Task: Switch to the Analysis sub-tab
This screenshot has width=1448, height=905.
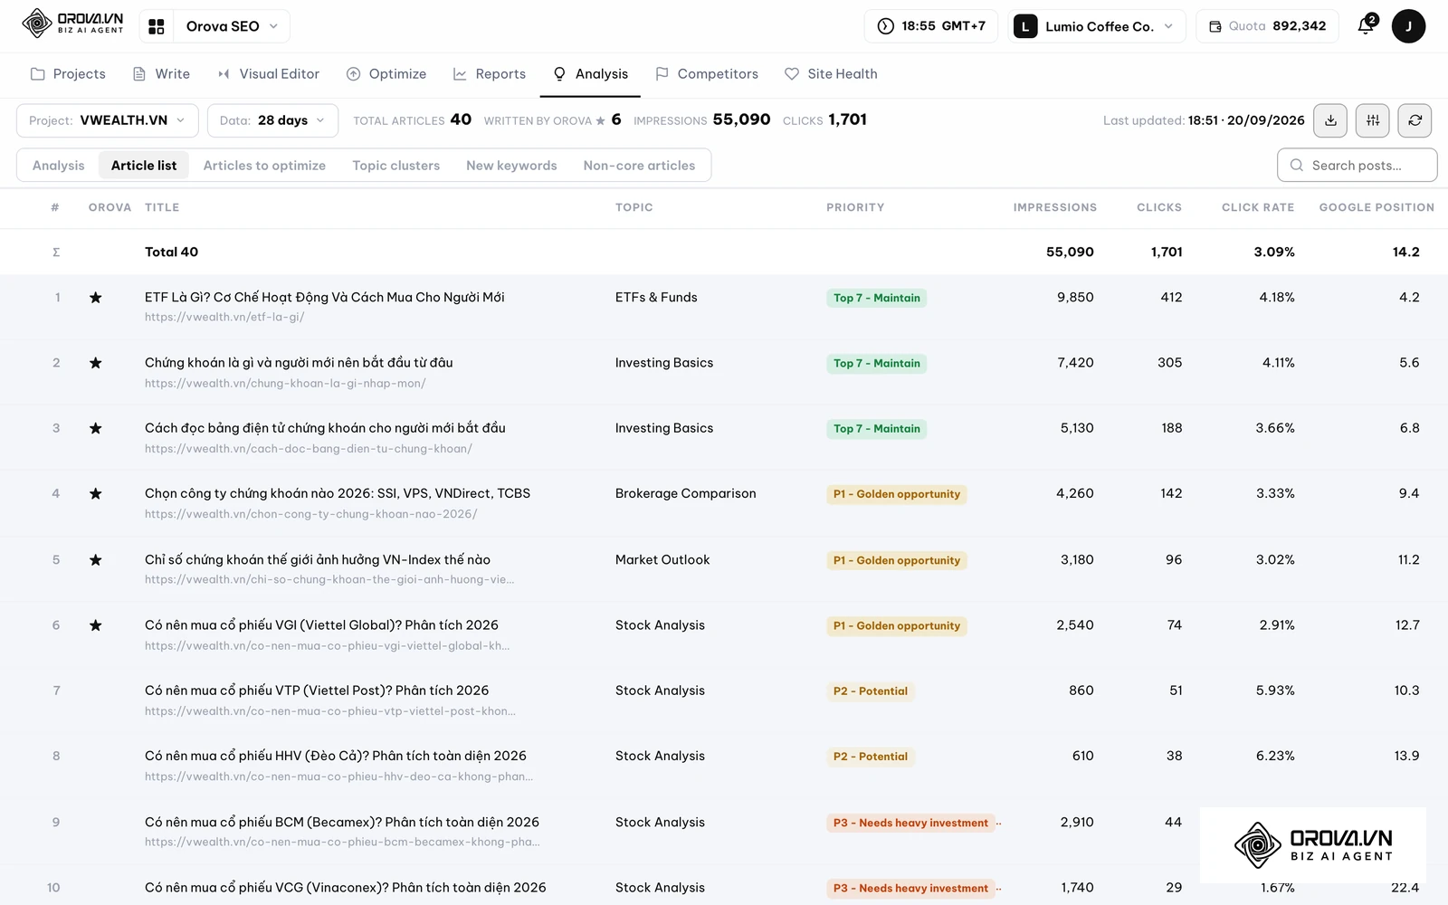Action: click(59, 166)
